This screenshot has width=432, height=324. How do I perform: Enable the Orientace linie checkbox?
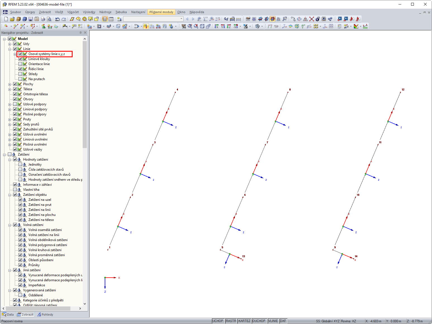[x=20, y=64]
